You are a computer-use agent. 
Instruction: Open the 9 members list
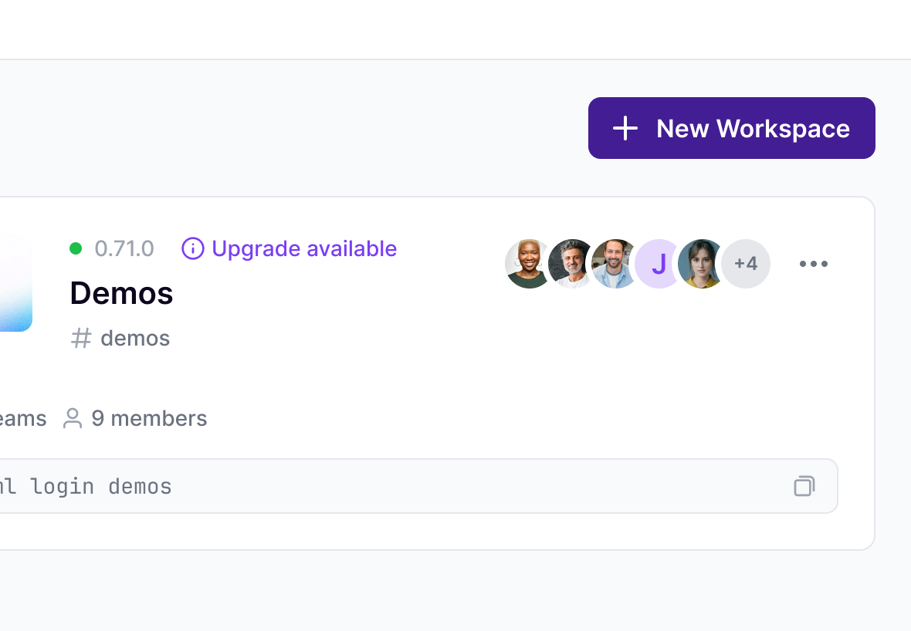(x=149, y=418)
